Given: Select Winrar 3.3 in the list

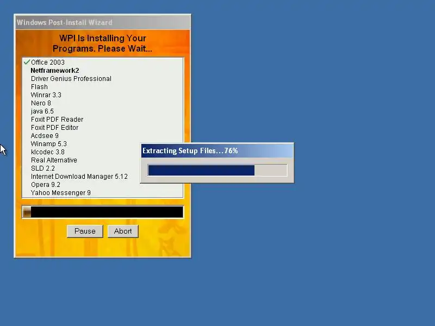Looking at the screenshot, I should [x=46, y=95].
